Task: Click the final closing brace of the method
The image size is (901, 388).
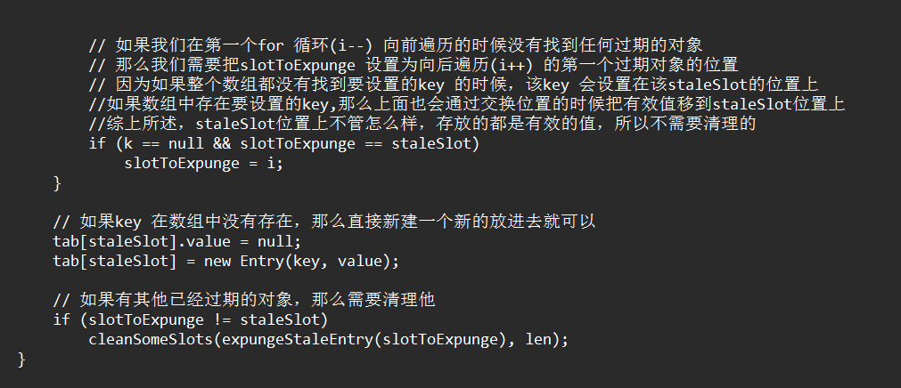Action: pyautogui.click(x=22, y=359)
